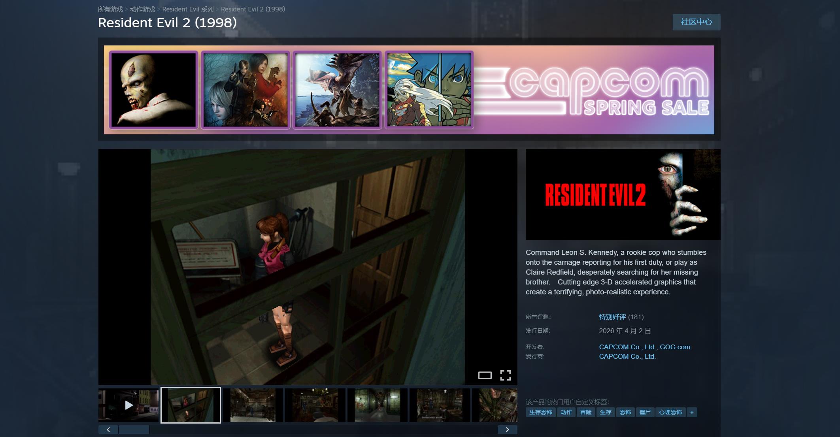The height and width of the screenshot is (437, 840).
Task: Open the GOG.com developer link
Action: 675,347
